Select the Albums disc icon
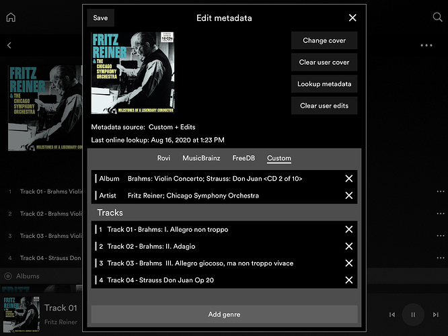Image resolution: width=448 pixels, height=336 pixels. pyautogui.click(x=8, y=276)
